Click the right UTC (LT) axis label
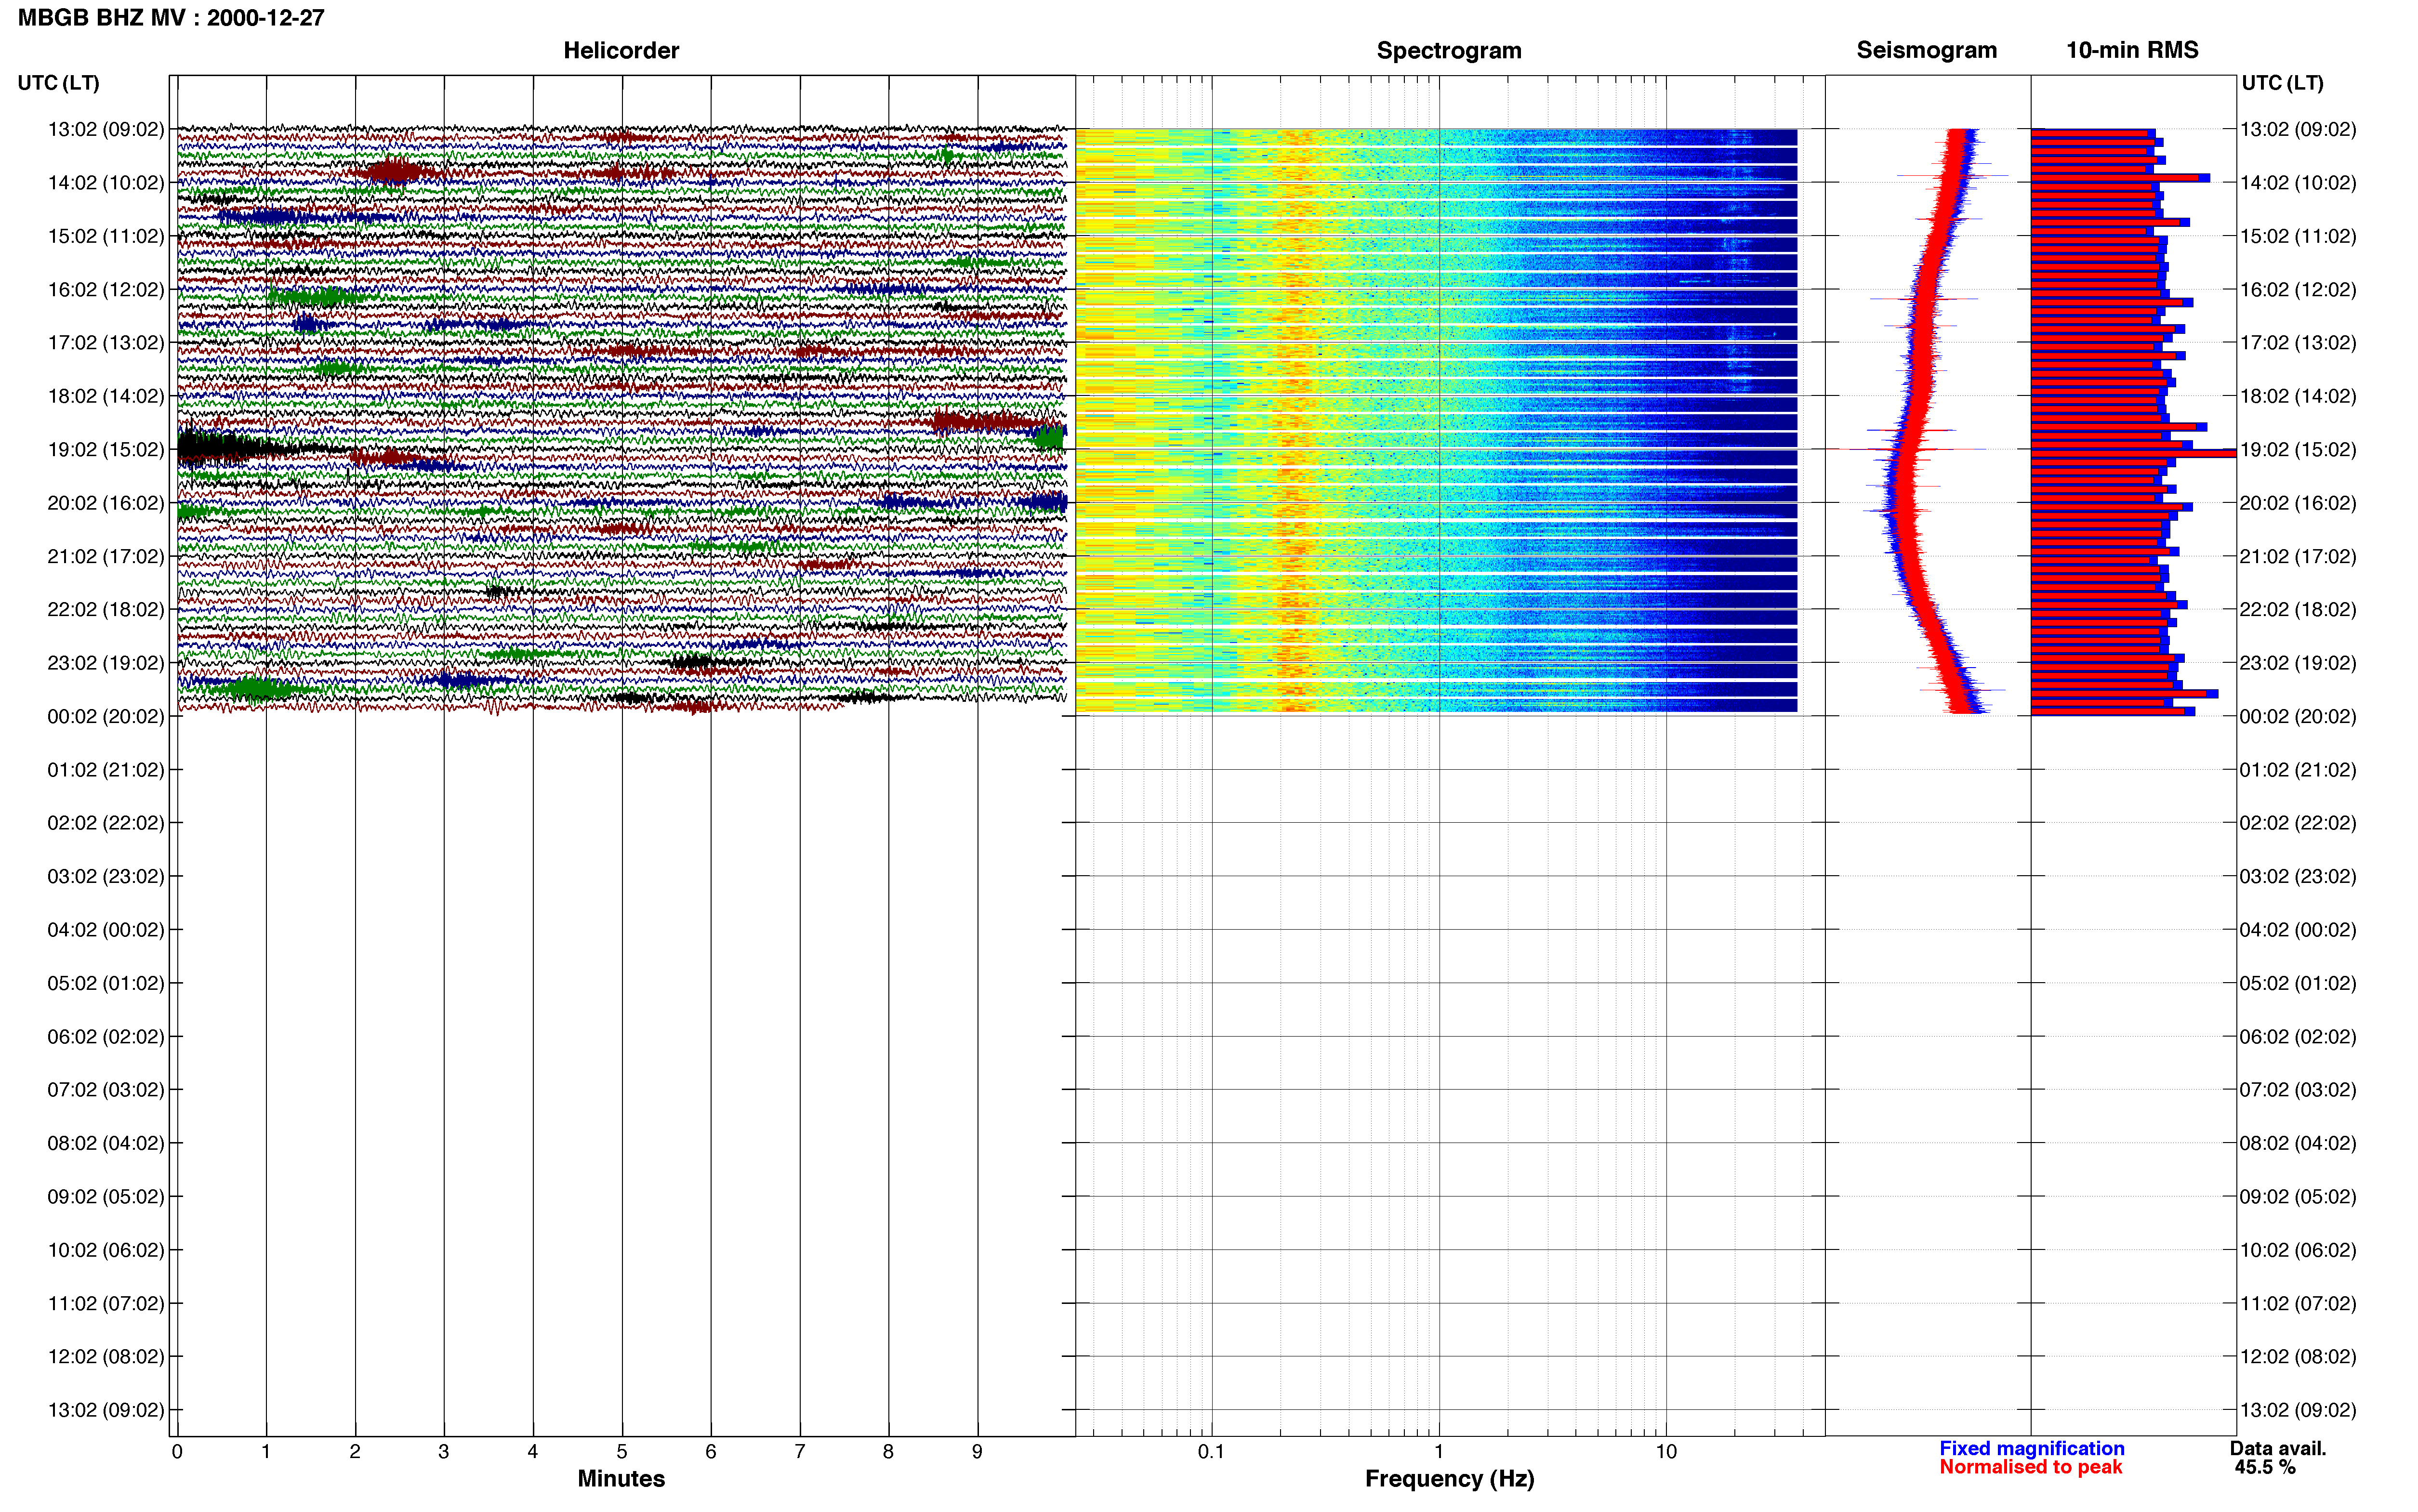Screen dimensions: 2418x1512 tap(2282, 83)
